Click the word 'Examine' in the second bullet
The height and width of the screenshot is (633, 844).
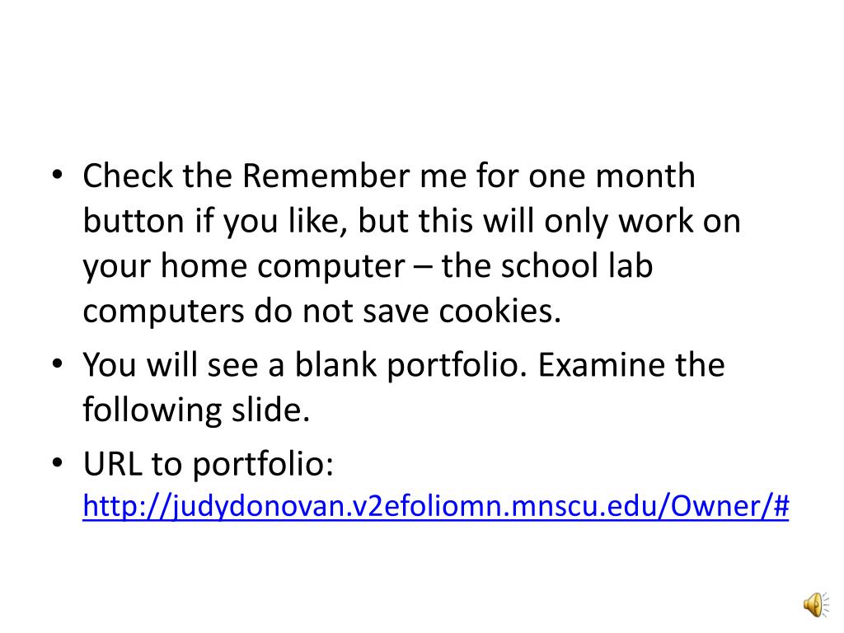[602, 365]
